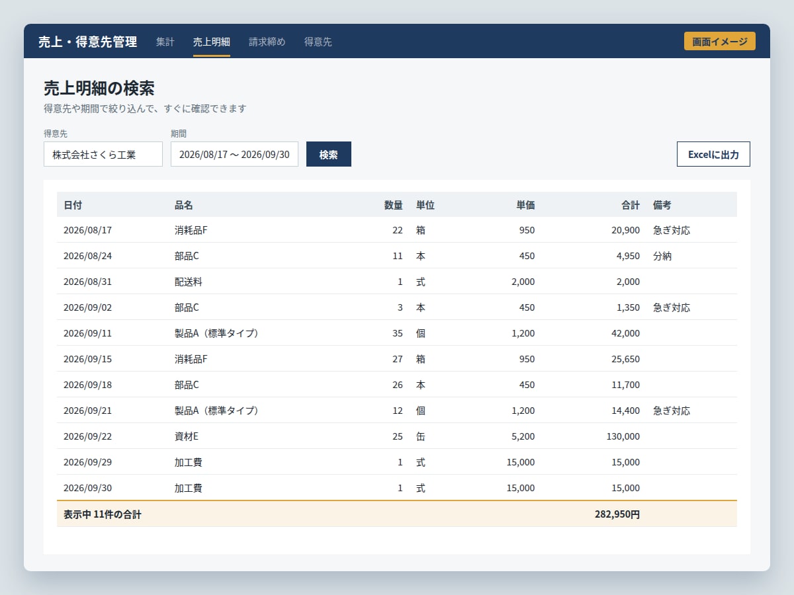The image size is (794, 595).
Task: Select the date cell 2026/09/29
Action: point(88,462)
